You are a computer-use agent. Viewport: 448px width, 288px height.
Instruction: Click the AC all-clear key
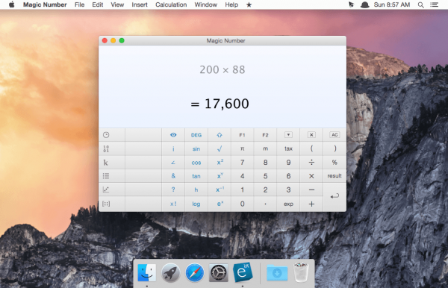[335, 135]
